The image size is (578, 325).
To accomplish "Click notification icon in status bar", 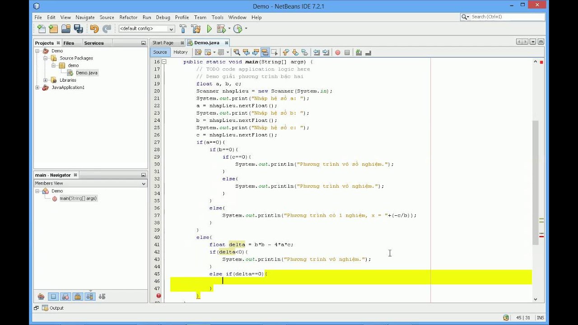I will [506, 318].
